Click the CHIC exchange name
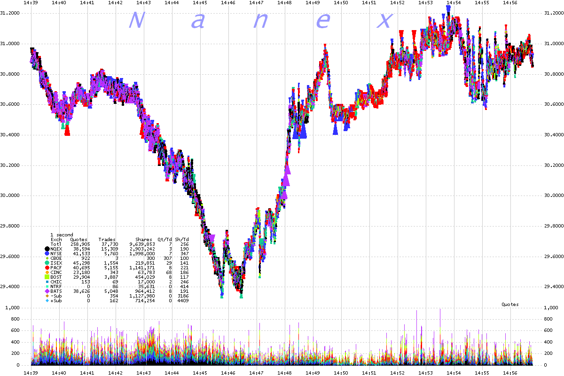564x376 pixels. coord(56,282)
